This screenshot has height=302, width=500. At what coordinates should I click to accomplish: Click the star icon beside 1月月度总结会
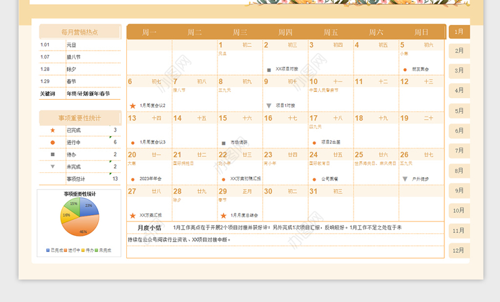(223, 215)
